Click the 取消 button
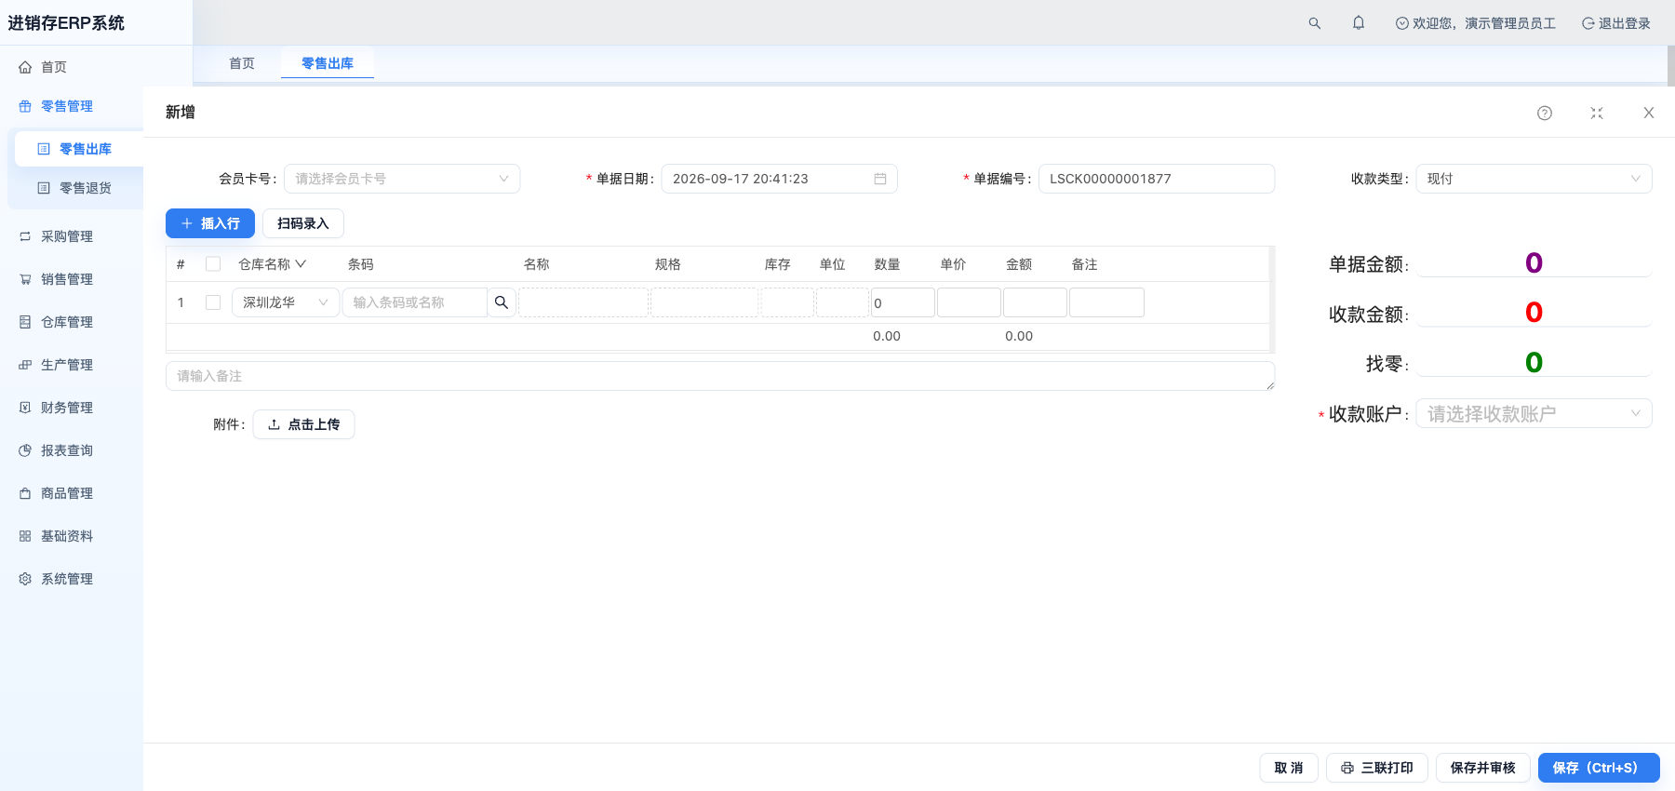The image size is (1675, 791). (x=1289, y=768)
